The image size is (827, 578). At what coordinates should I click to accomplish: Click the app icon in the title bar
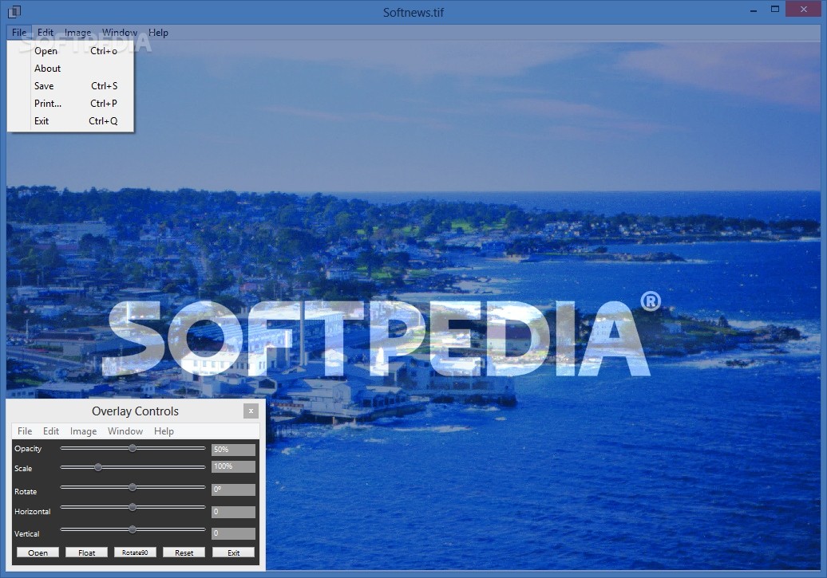pyautogui.click(x=14, y=11)
